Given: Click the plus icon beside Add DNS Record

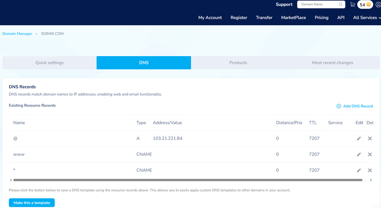Looking at the screenshot, I should pyautogui.click(x=339, y=106).
